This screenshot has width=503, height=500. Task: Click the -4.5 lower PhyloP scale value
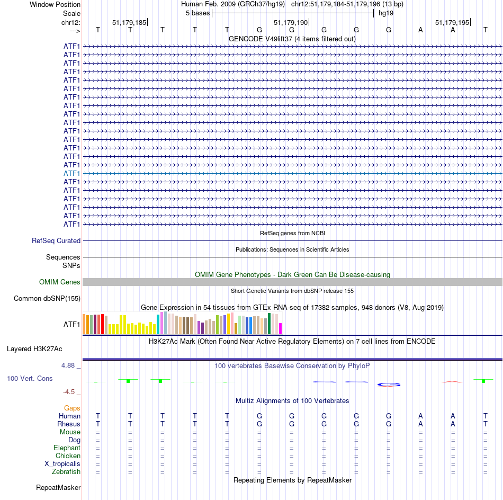69,392
